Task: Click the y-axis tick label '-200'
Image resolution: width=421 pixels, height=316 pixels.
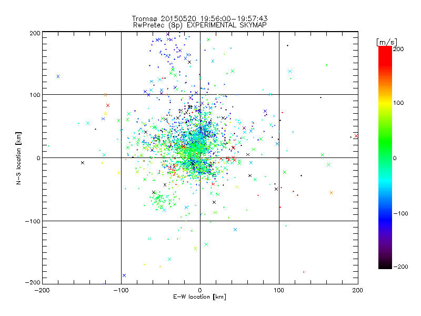Action: click(33, 282)
